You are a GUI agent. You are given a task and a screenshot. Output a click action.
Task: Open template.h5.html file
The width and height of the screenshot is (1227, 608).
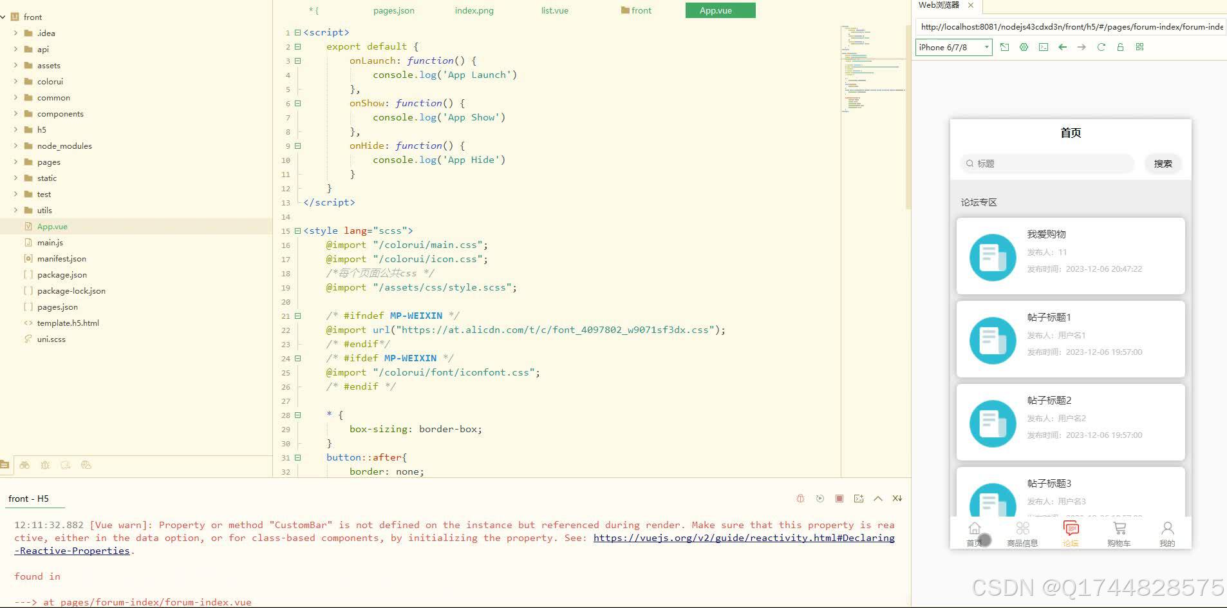click(68, 323)
